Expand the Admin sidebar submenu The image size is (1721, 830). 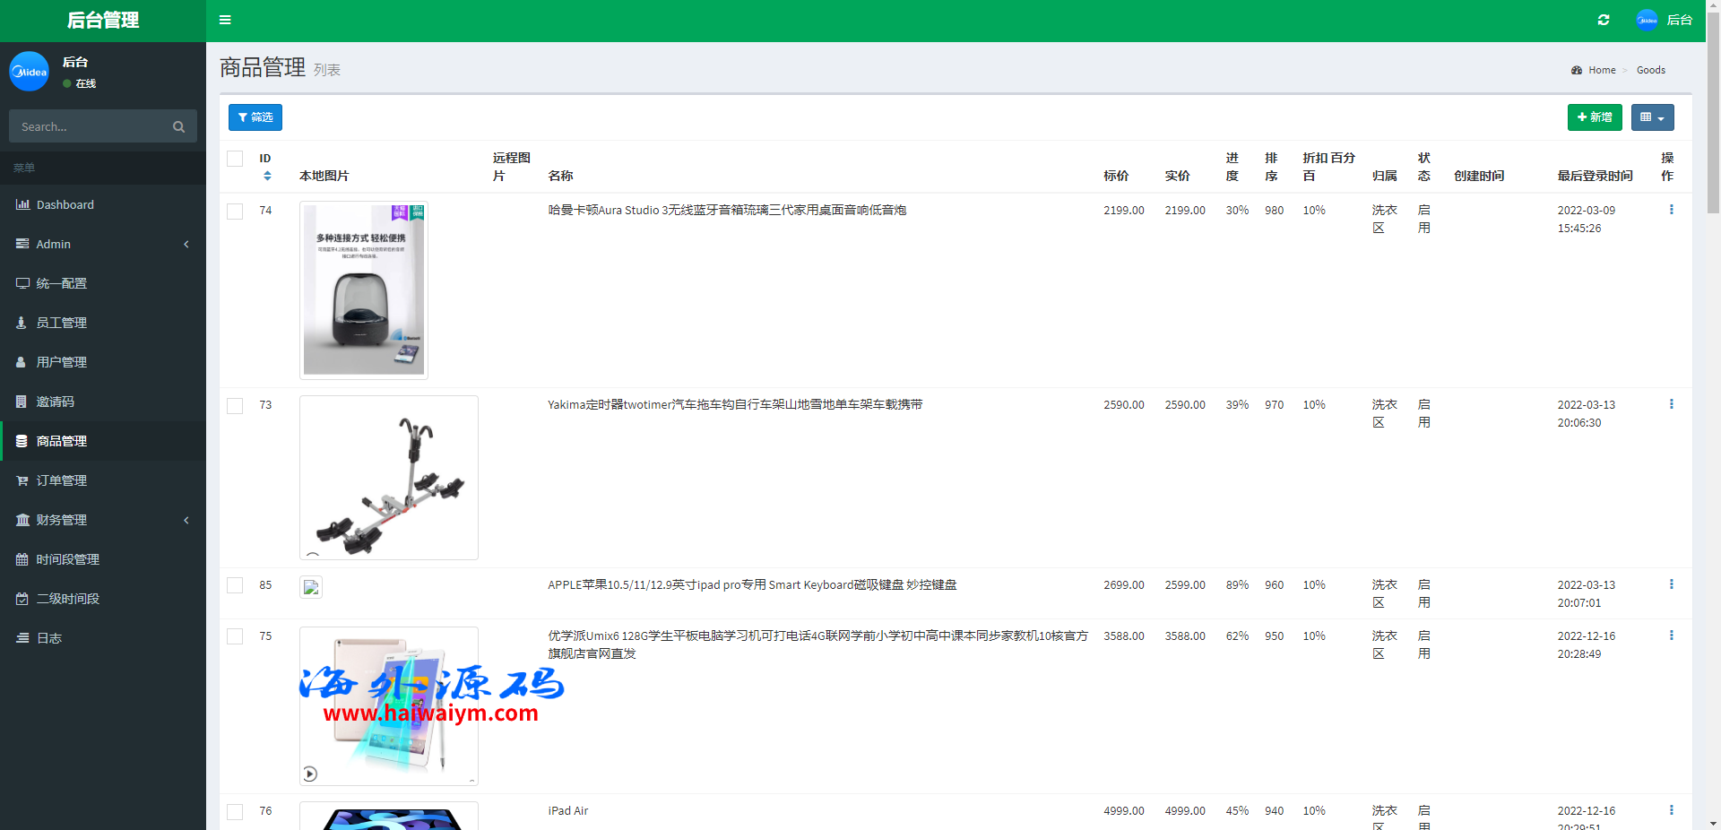click(103, 244)
